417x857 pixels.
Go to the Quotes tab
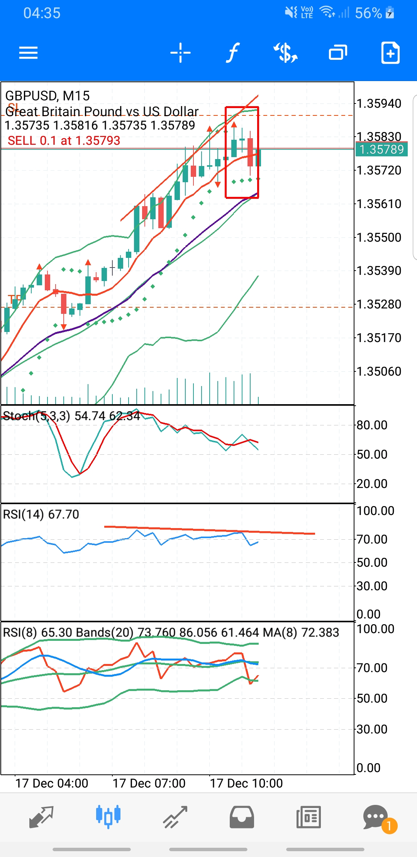pyautogui.click(x=41, y=817)
